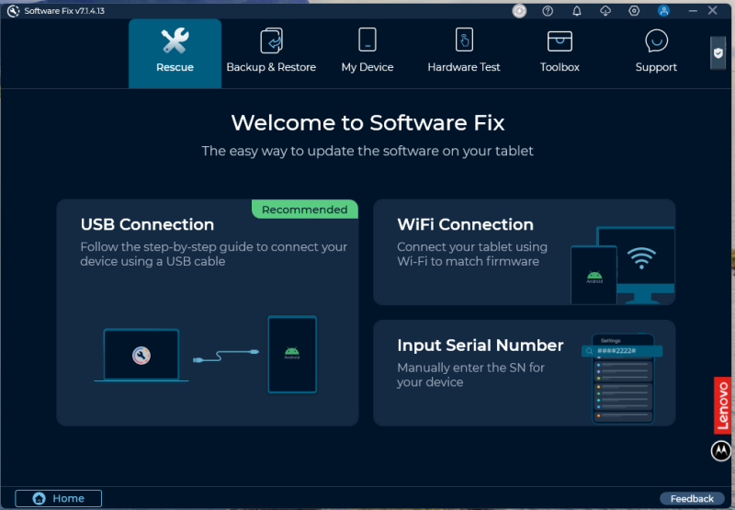Click the USB cable illustration
This screenshot has width=735, height=510.
click(226, 356)
